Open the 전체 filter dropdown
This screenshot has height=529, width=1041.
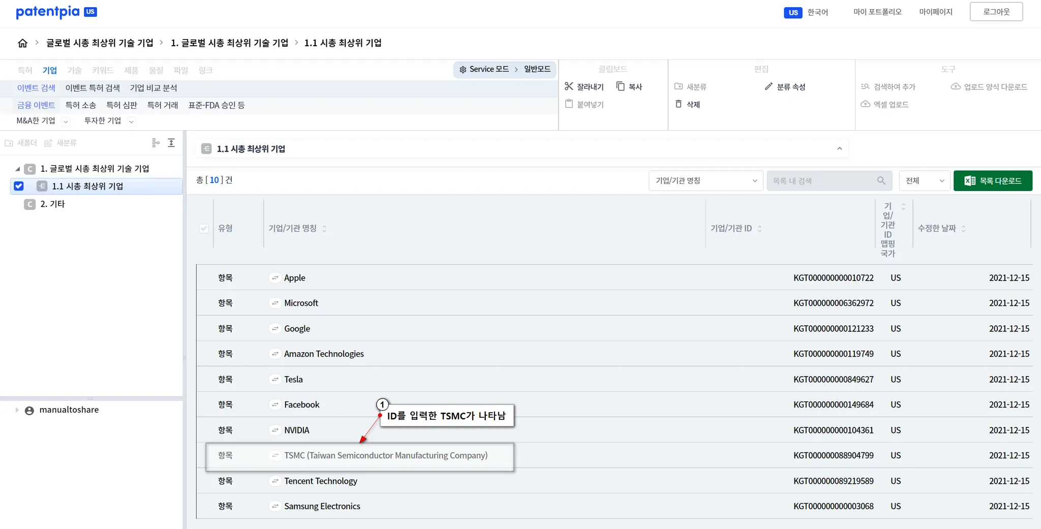pos(925,180)
